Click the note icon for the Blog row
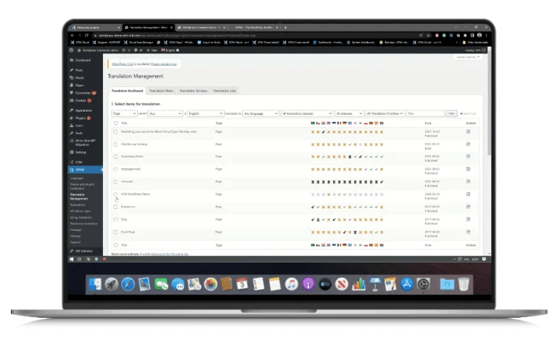 (469, 219)
